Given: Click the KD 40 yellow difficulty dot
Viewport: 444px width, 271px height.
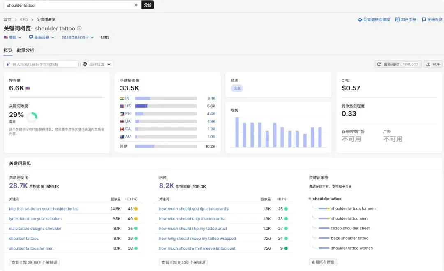Looking at the screenshot, I should (136, 219).
